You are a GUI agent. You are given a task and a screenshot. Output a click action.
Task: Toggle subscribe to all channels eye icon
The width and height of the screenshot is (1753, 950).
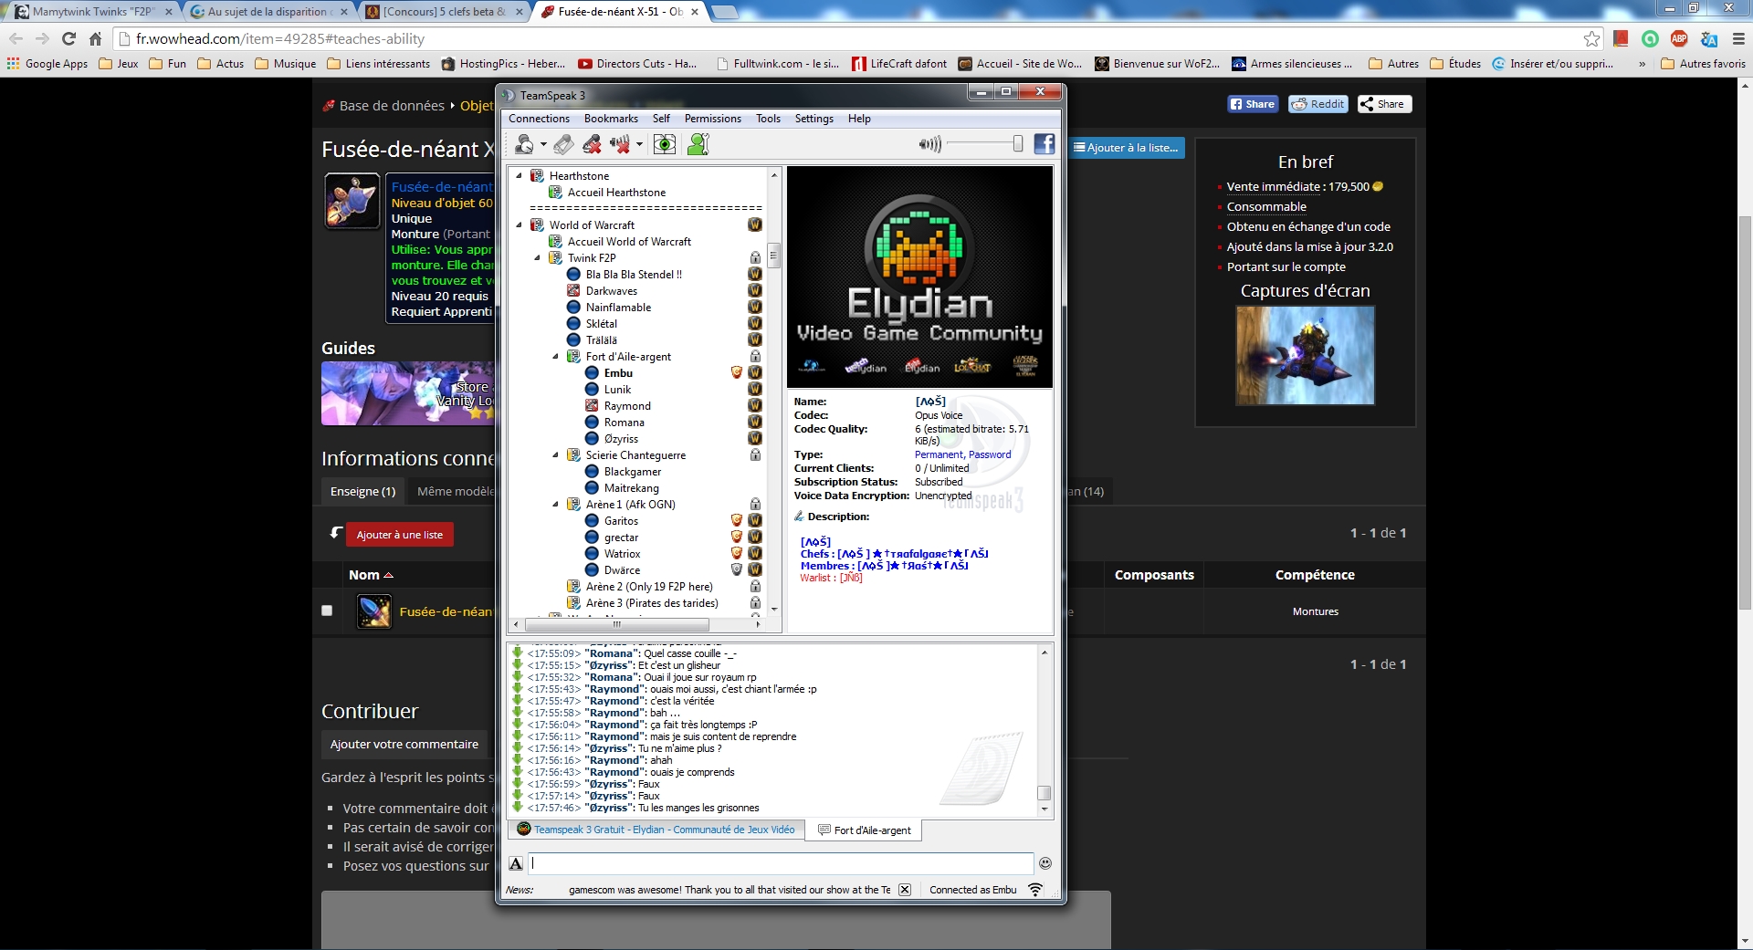coord(665,144)
